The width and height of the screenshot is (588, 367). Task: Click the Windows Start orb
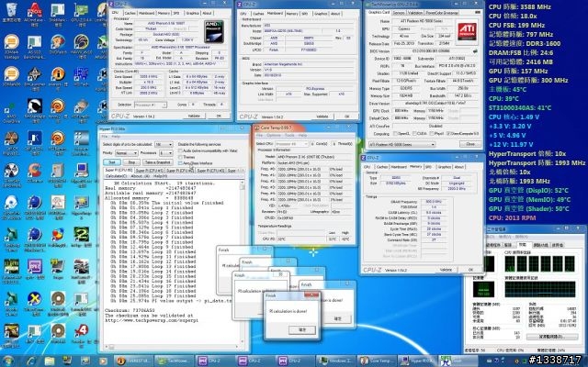point(7,361)
